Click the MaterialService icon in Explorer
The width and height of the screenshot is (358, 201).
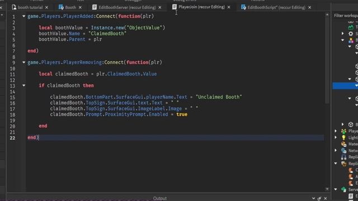click(343, 144)
